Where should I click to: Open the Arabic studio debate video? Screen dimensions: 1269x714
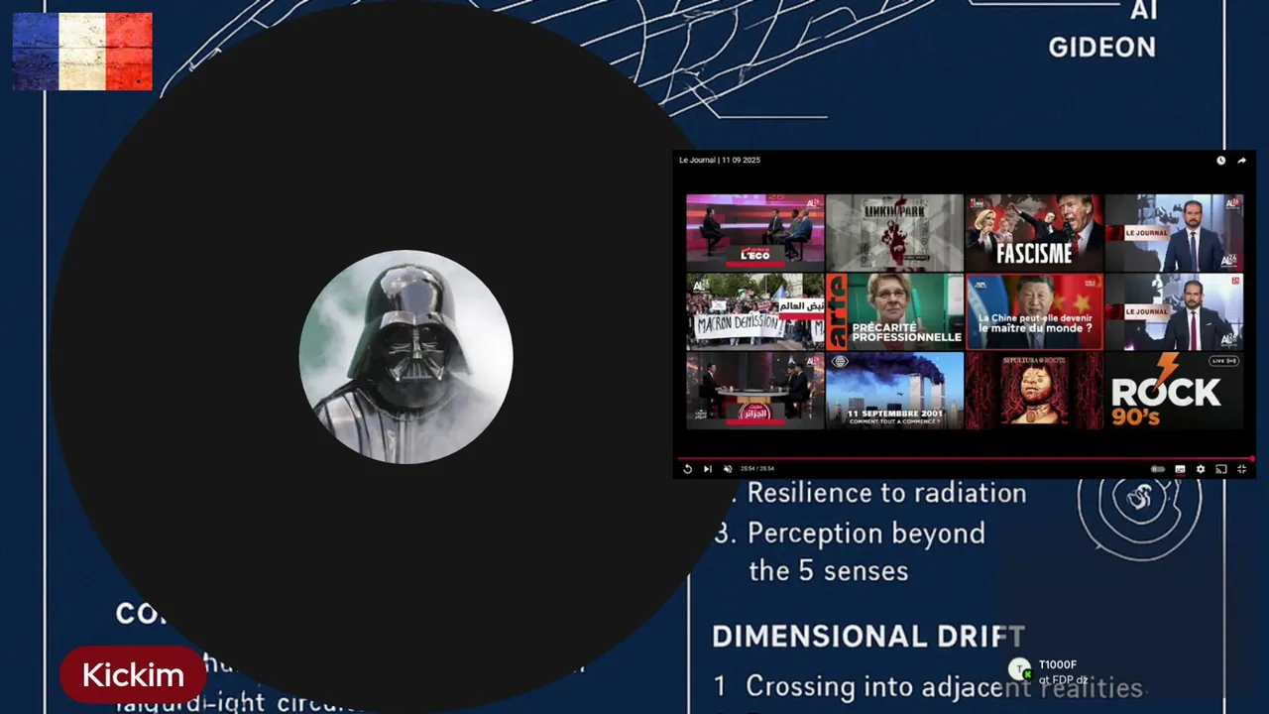pyautogui.click(x=754, y=391)
